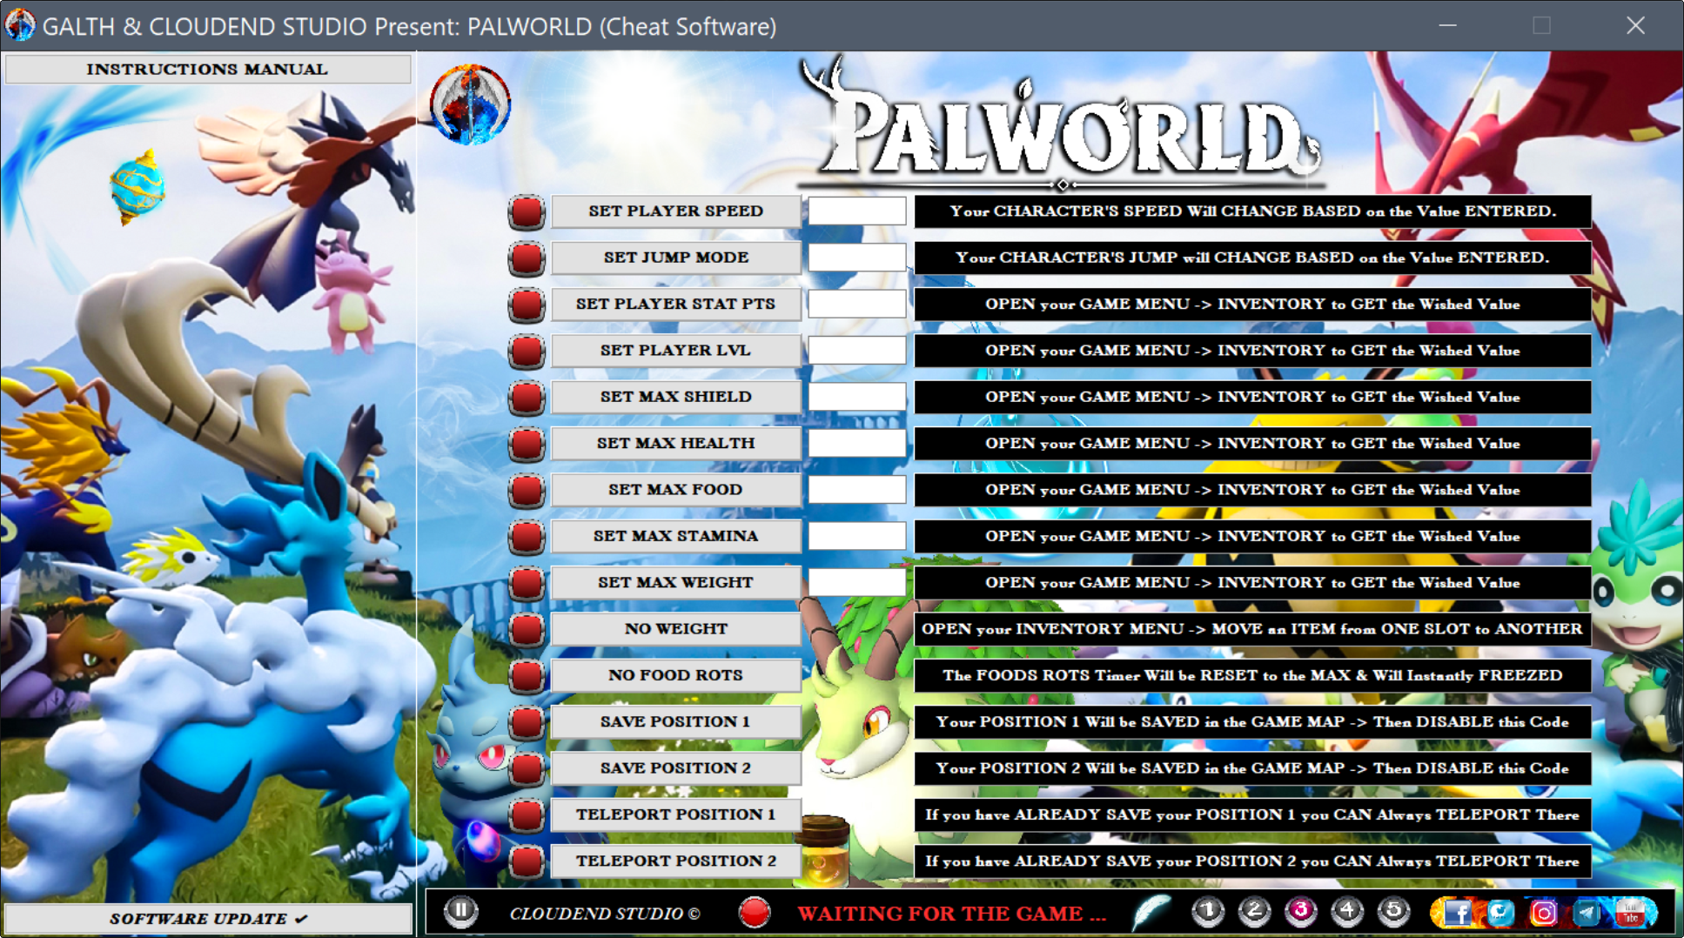This screenshot has width=1684, height=938.
Task: Open the YouTube social icon
Action: tap(1630, 913)
